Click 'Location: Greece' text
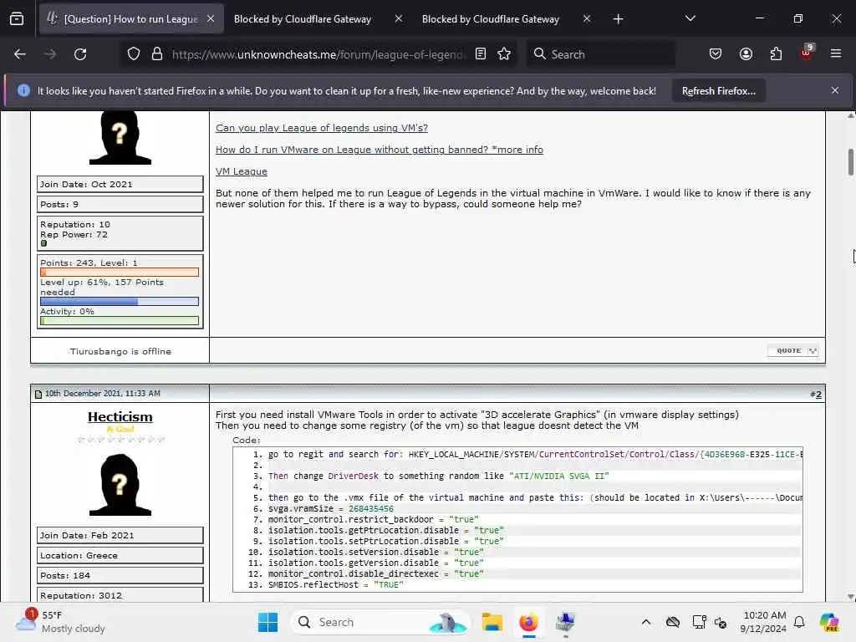 point(79,555)
